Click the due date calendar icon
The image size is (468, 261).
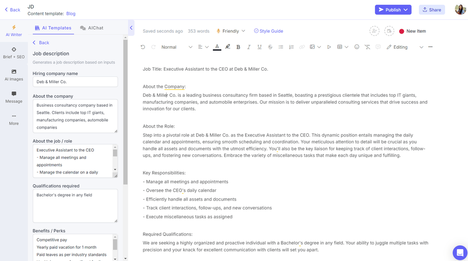tap(389, 31)
